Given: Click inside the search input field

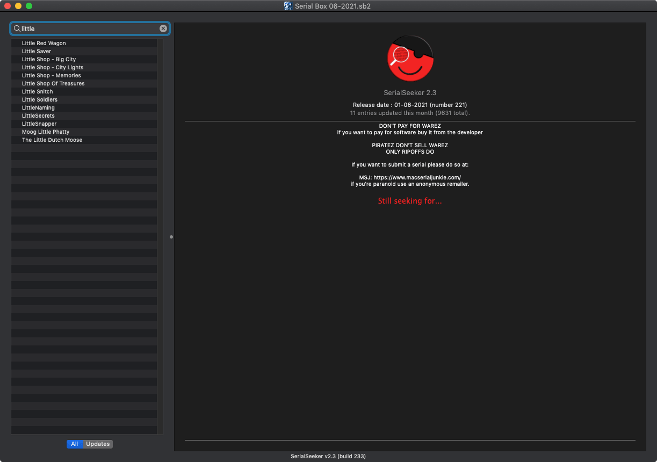Looking at the screenshot, I should click(x=89, y=28).
